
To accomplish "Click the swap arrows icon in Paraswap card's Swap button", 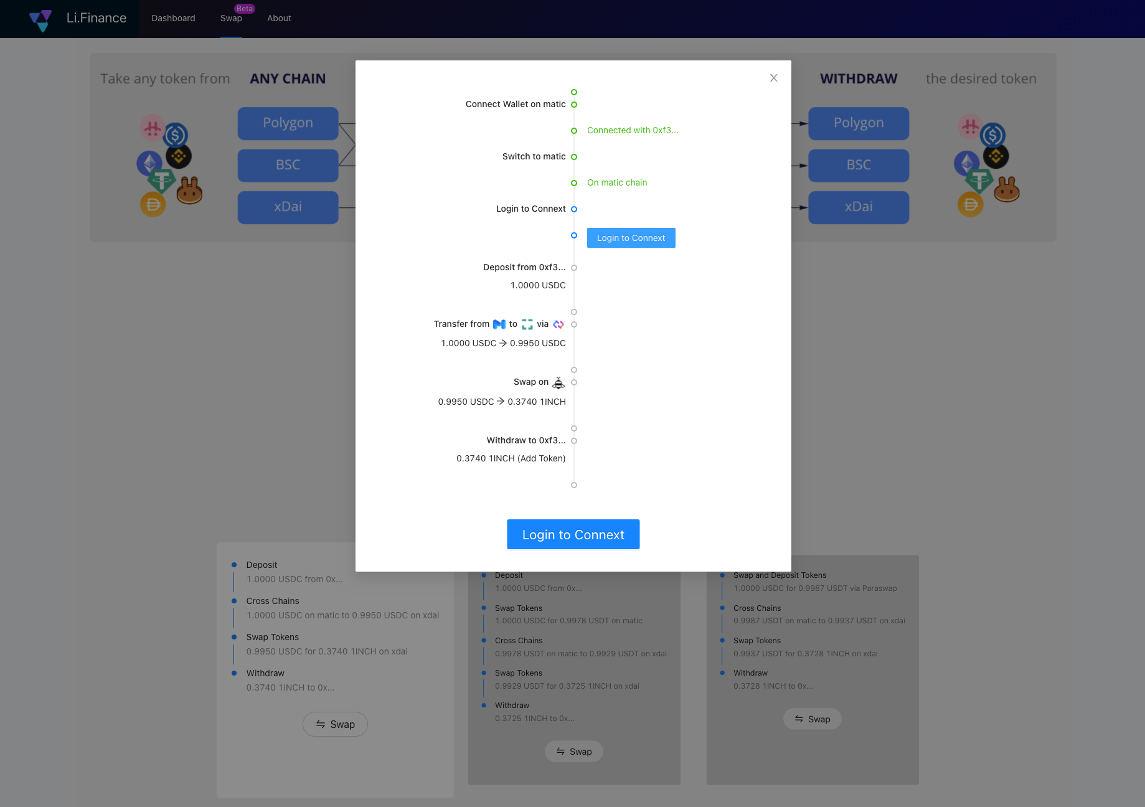I will point(799,719).
